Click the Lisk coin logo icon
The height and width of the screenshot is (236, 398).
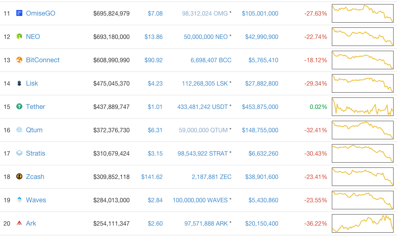[x=19, y=83]
